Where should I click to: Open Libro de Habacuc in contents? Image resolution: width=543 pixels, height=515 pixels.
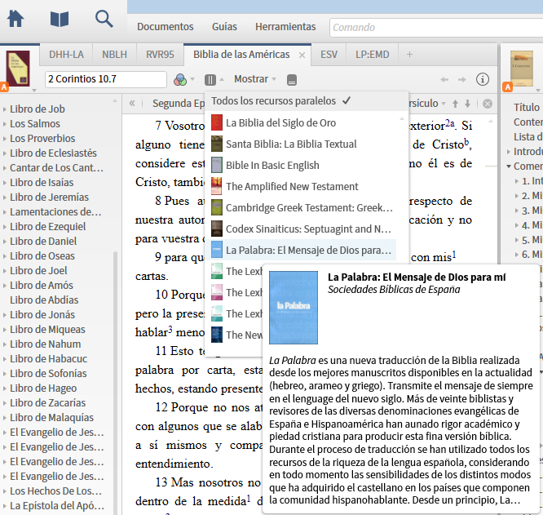click(48, 358)
